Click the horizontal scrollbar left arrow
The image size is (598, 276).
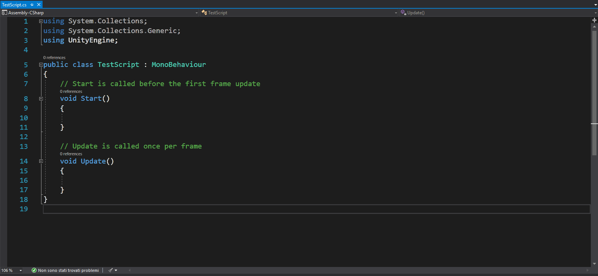point(130,270)
